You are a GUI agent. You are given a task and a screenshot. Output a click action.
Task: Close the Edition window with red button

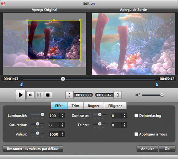[x=3, y=4]
